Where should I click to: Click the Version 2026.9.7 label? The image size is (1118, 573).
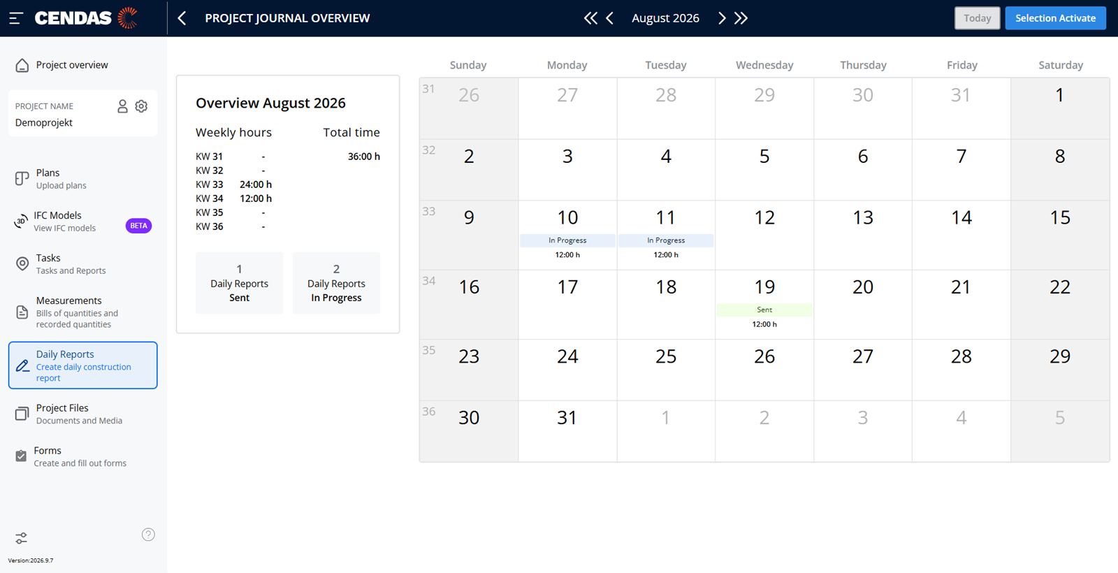point(31,560)
